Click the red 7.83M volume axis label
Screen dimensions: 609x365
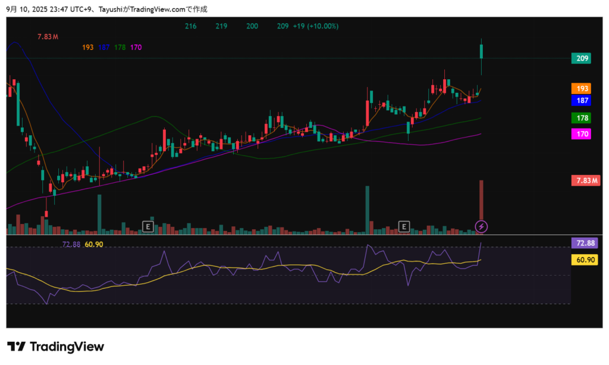coord(583,180)
